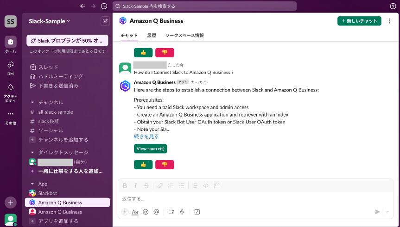Viewport: 400px width, 227px height.
Task: Open the slash shortcuts icon
Action: click(x=197, y=212)
